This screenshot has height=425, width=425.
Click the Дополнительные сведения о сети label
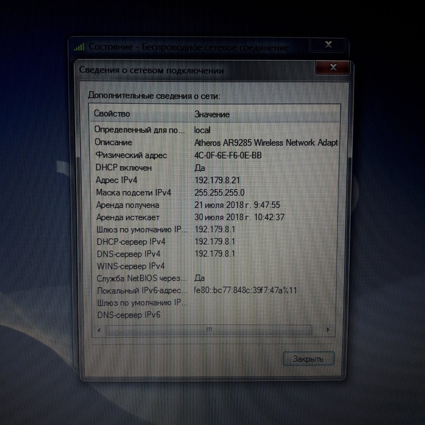click(x=154, y=96)
